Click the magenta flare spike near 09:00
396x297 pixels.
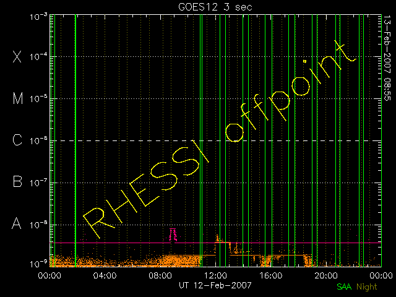[173, 235]
